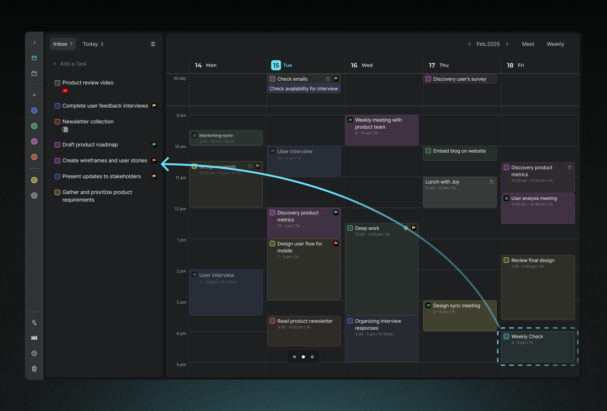This screenshot has height=411, width=607.
Task: Select the purple color tag in sidebar
Action: 34,141
